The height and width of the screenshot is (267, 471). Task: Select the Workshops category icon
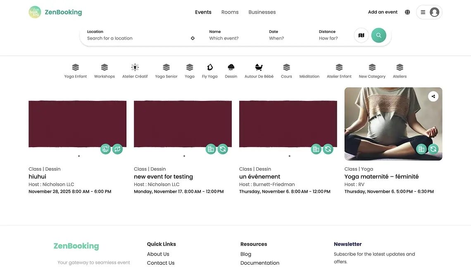coord(104,67)
